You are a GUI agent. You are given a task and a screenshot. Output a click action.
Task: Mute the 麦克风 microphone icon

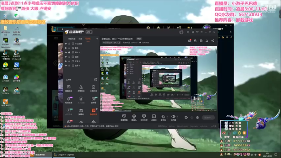click(x=163, y=117)
